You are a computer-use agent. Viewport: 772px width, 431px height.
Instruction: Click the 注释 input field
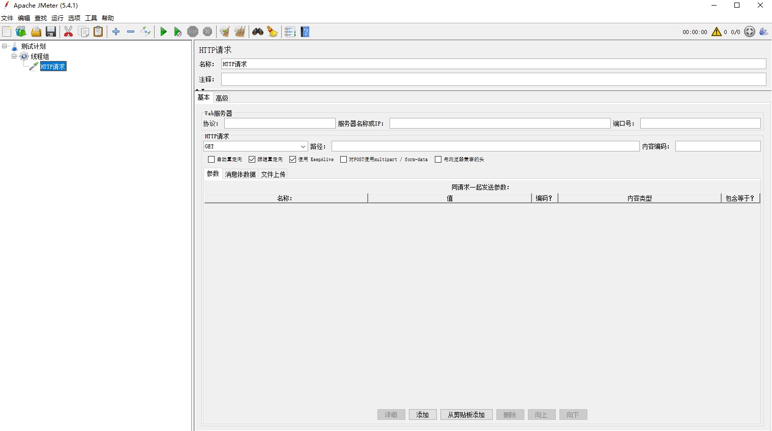click(x=493, y=79)
